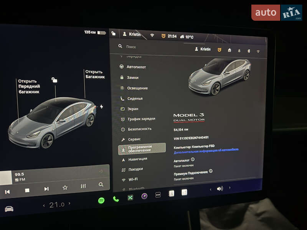Viewport: 307px width, 230px height.
Task: Toggle the favorite star for 99.5 FM
Action: (65, 187)
